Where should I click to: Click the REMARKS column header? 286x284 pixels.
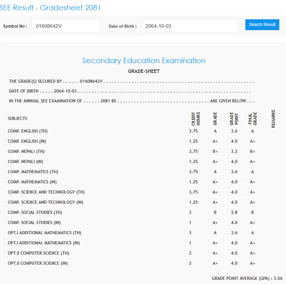273,119
